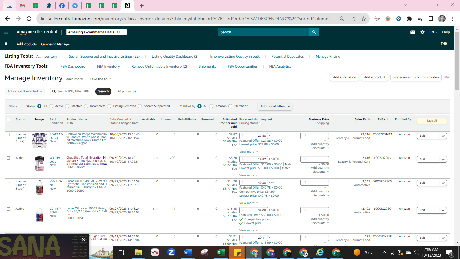The width and height of the screenshot is (460, 259).
Task: Switch to the Telegram browser tab
Action: tap(75, 6)
